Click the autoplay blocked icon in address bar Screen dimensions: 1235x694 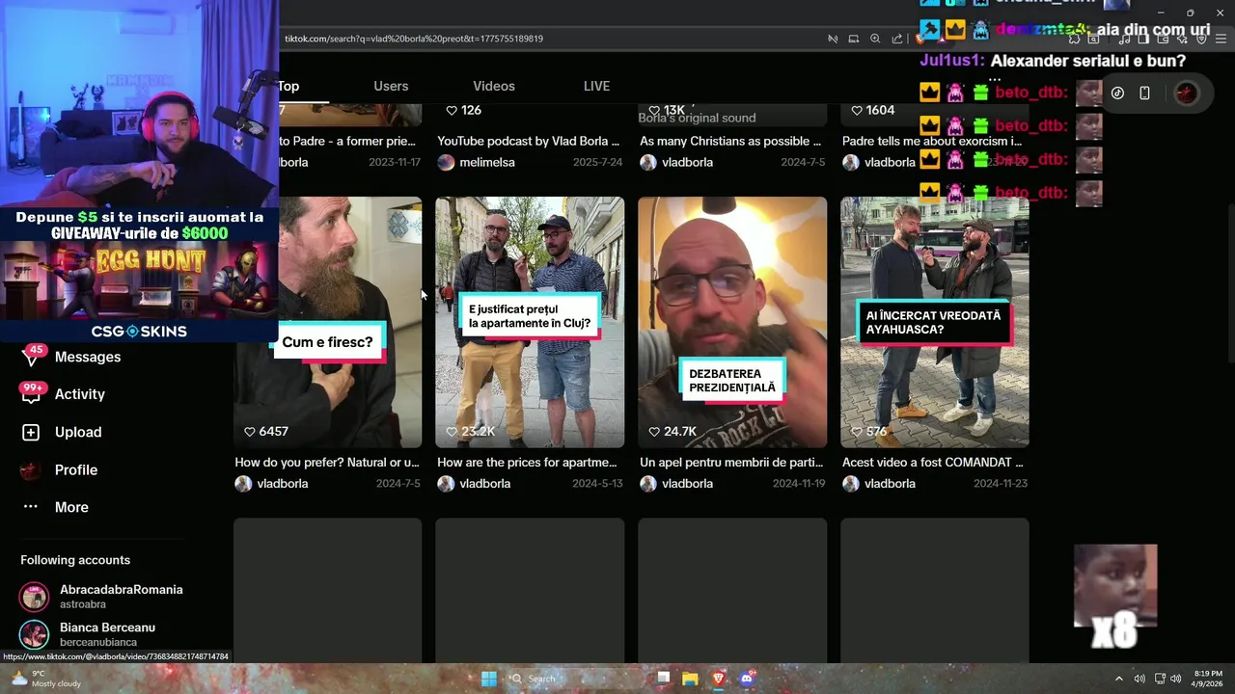point(833,39)
